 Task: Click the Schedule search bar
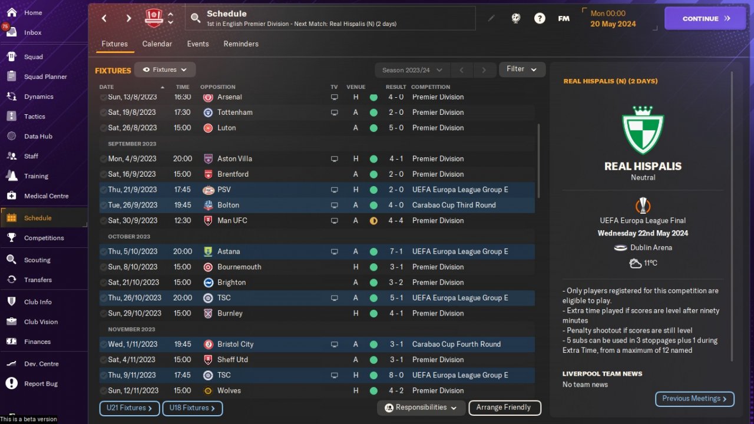click(330, 18)
